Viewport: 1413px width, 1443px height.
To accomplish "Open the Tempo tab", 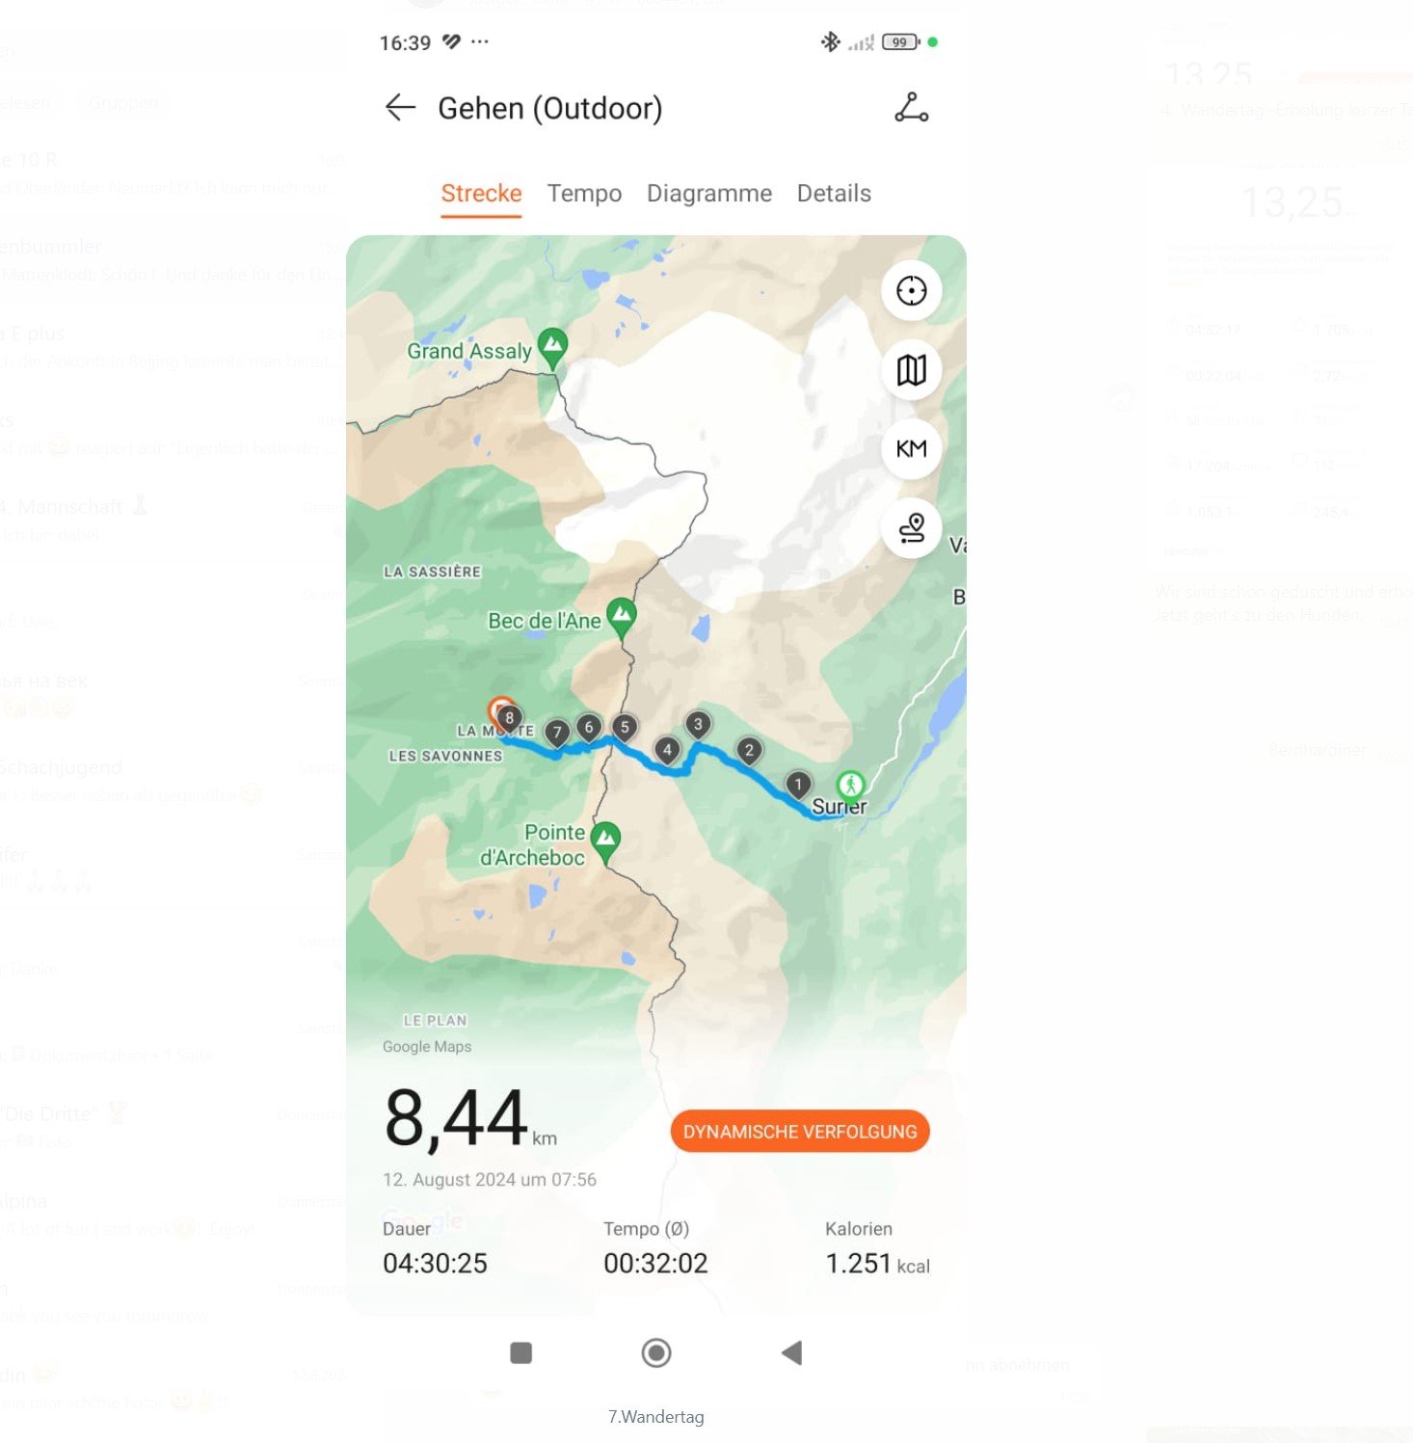I will click(584, 194).
